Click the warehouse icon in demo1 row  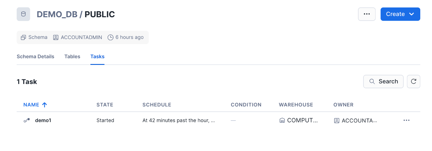pyautogui.click(x=282, y=121)
